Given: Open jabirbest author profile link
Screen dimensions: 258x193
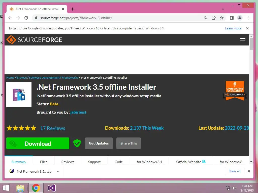Looking at the screenshot, I should [78, 112].
